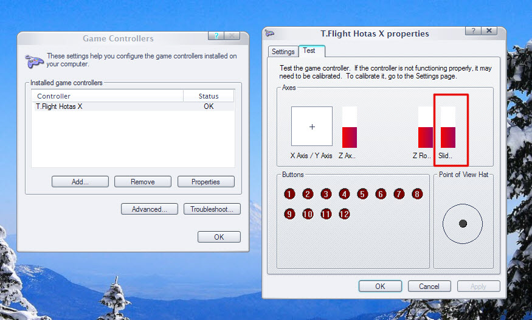Switch to the Settings tab
This screenshot has height=320, width=532.
tap(283, 52)
